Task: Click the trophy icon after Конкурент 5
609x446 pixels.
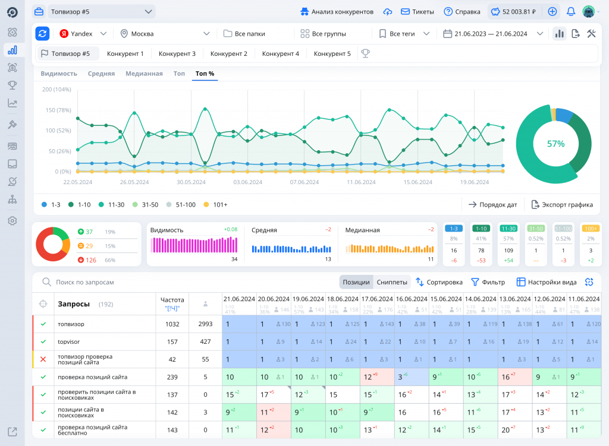Action: tap(365, 53)
